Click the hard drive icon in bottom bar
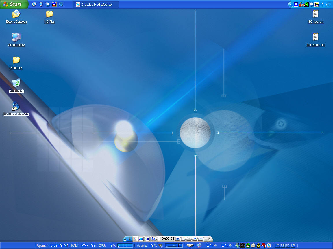 (190, 246)
